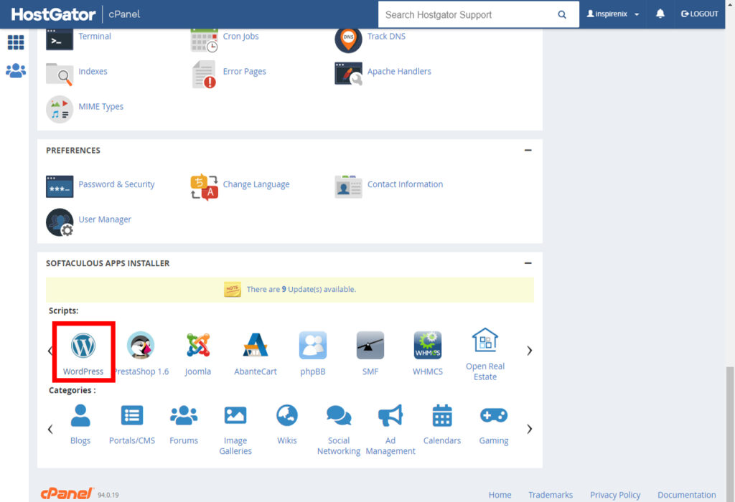The height and width of the screenshot is (502, 735).
Task: Collapse the Preferences section
Action: [528, 151]
